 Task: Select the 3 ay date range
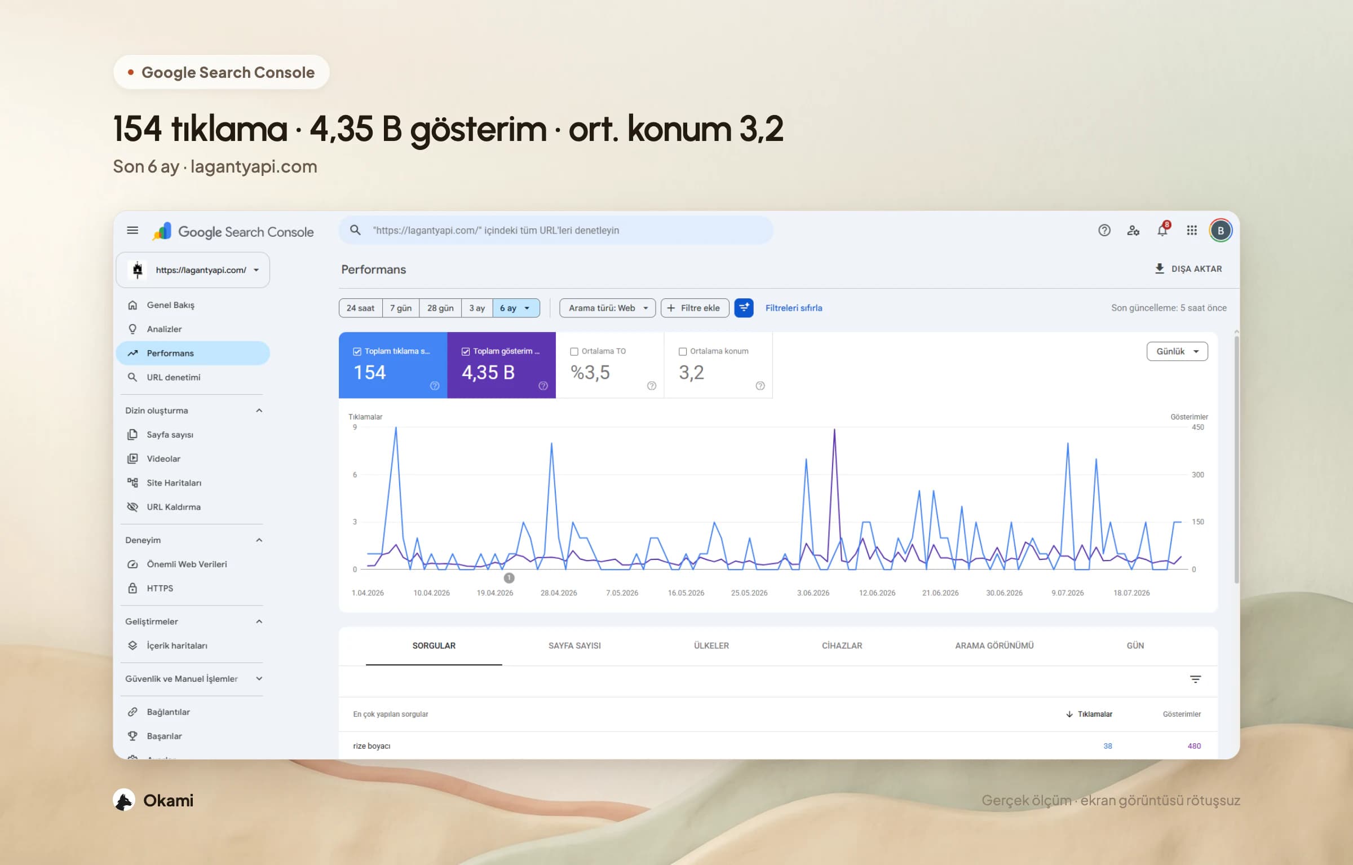pos(477,308)
